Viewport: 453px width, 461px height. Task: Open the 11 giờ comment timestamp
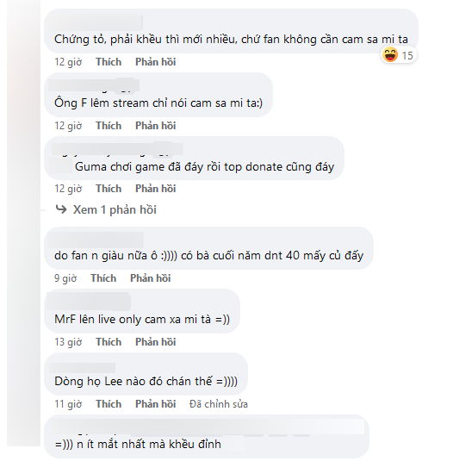tap(68, 404)
